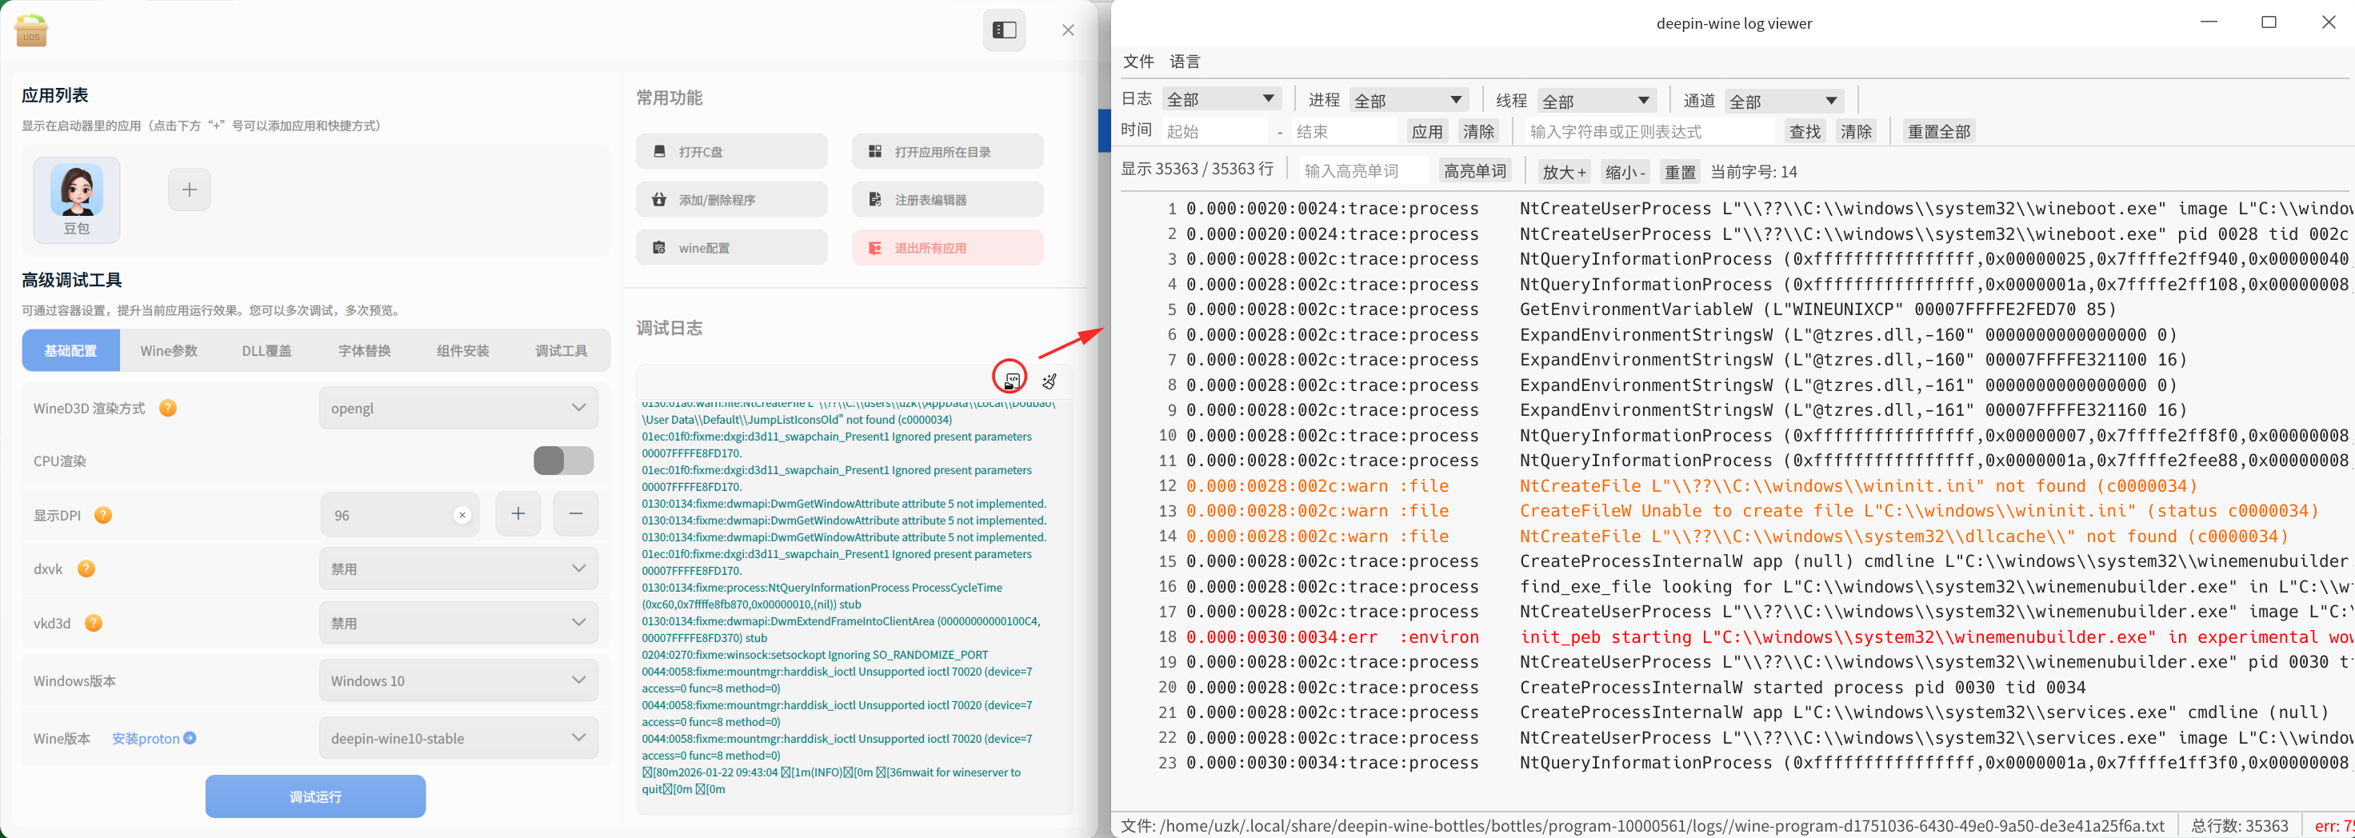Open 文件 menu in log viewer
The height and width of the screenshot is (838, 2355).
tap(1138, 62)
